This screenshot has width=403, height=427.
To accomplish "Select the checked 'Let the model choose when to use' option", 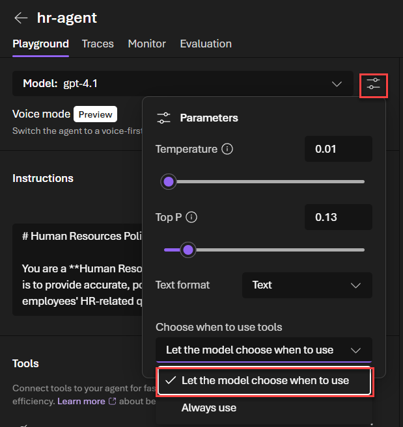I will point(264,381).
